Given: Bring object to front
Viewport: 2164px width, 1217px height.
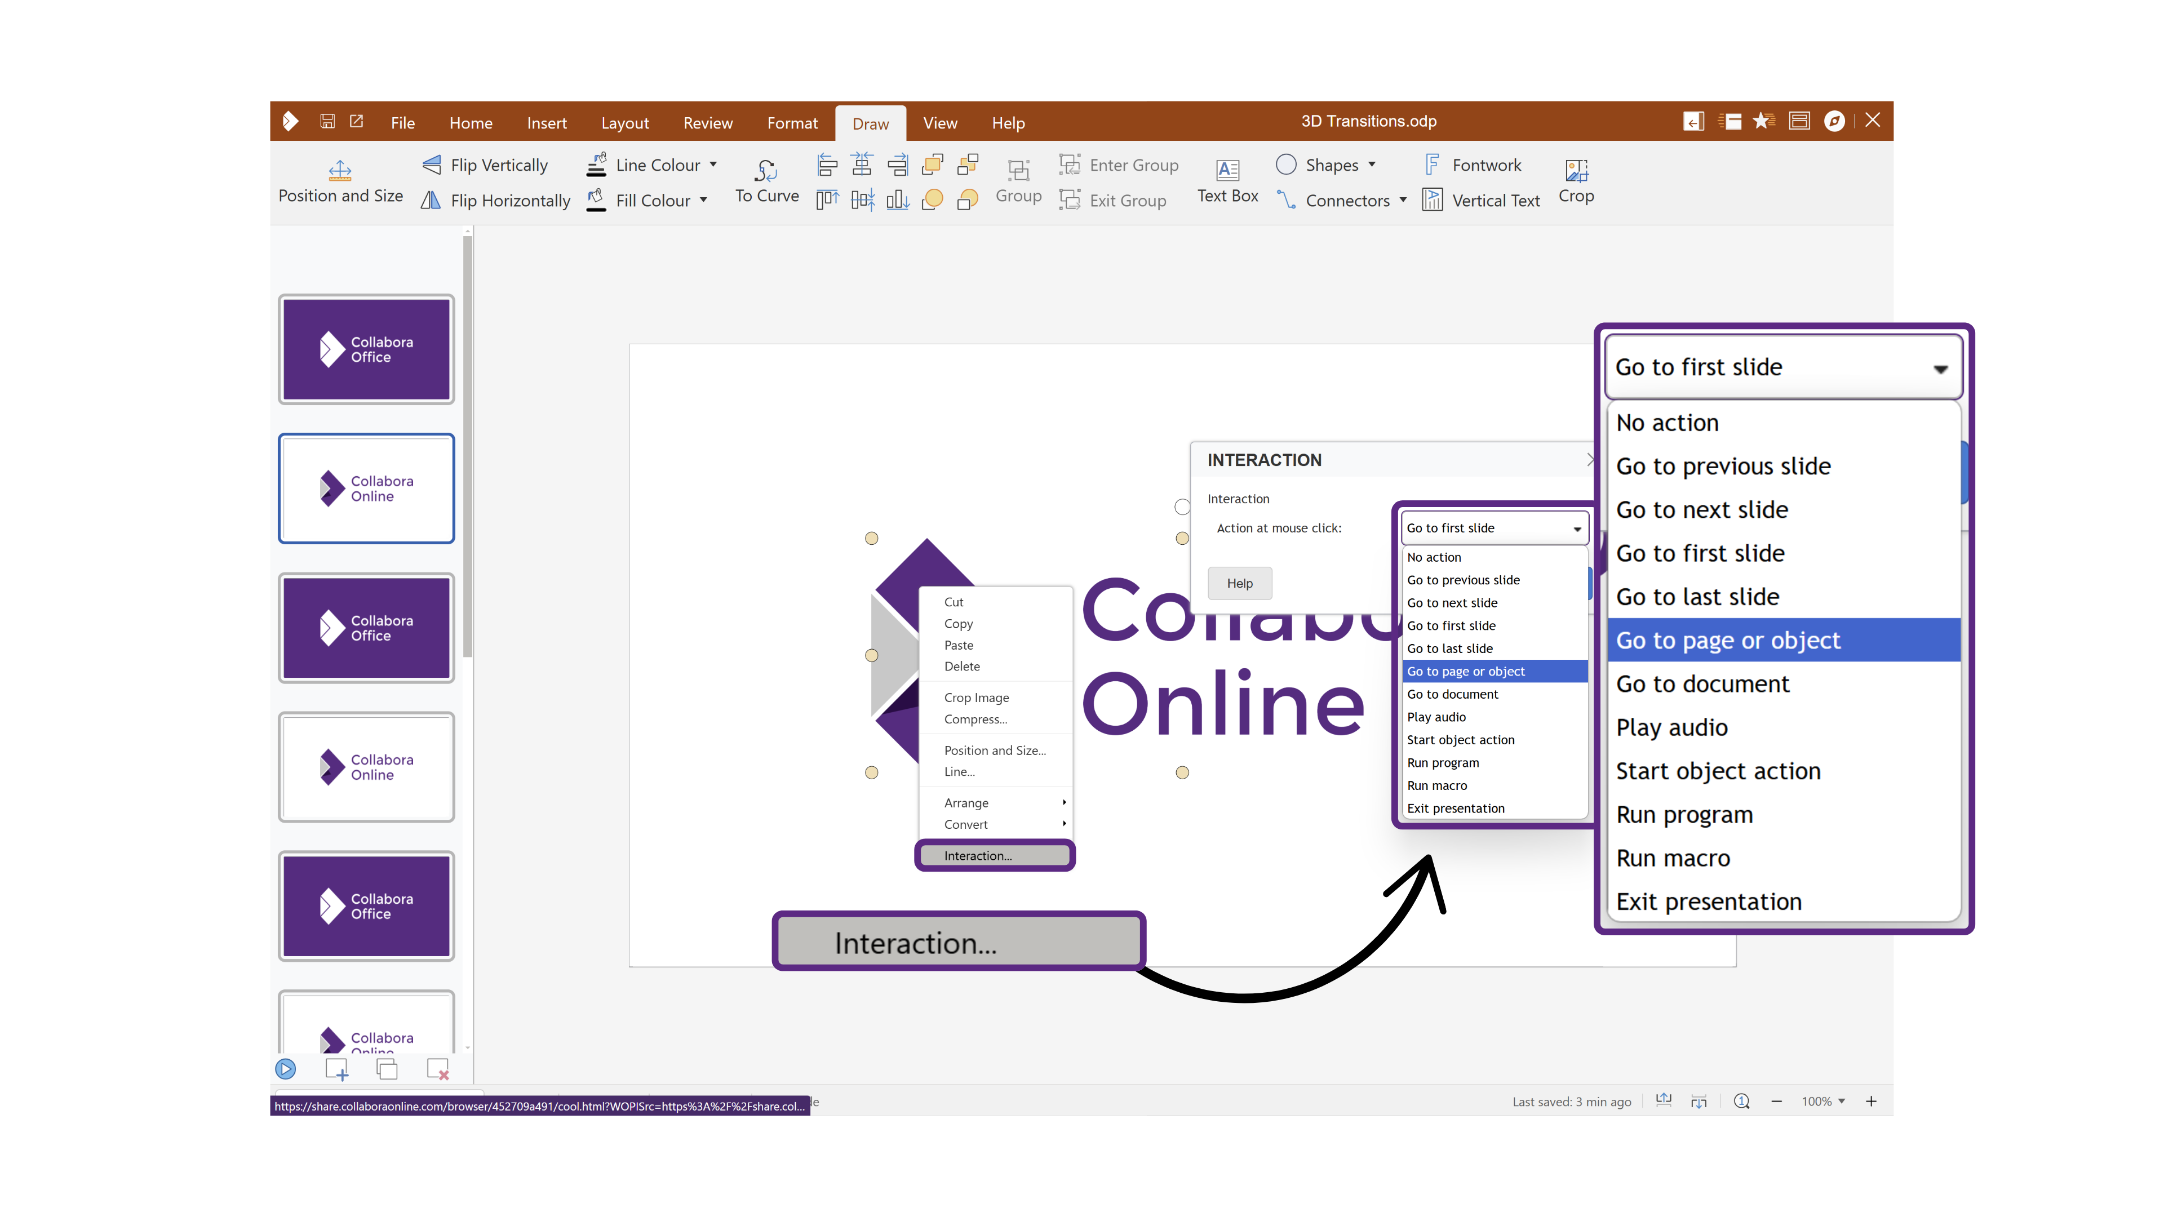Looking at the screenshot, I should tap(933, 165).
